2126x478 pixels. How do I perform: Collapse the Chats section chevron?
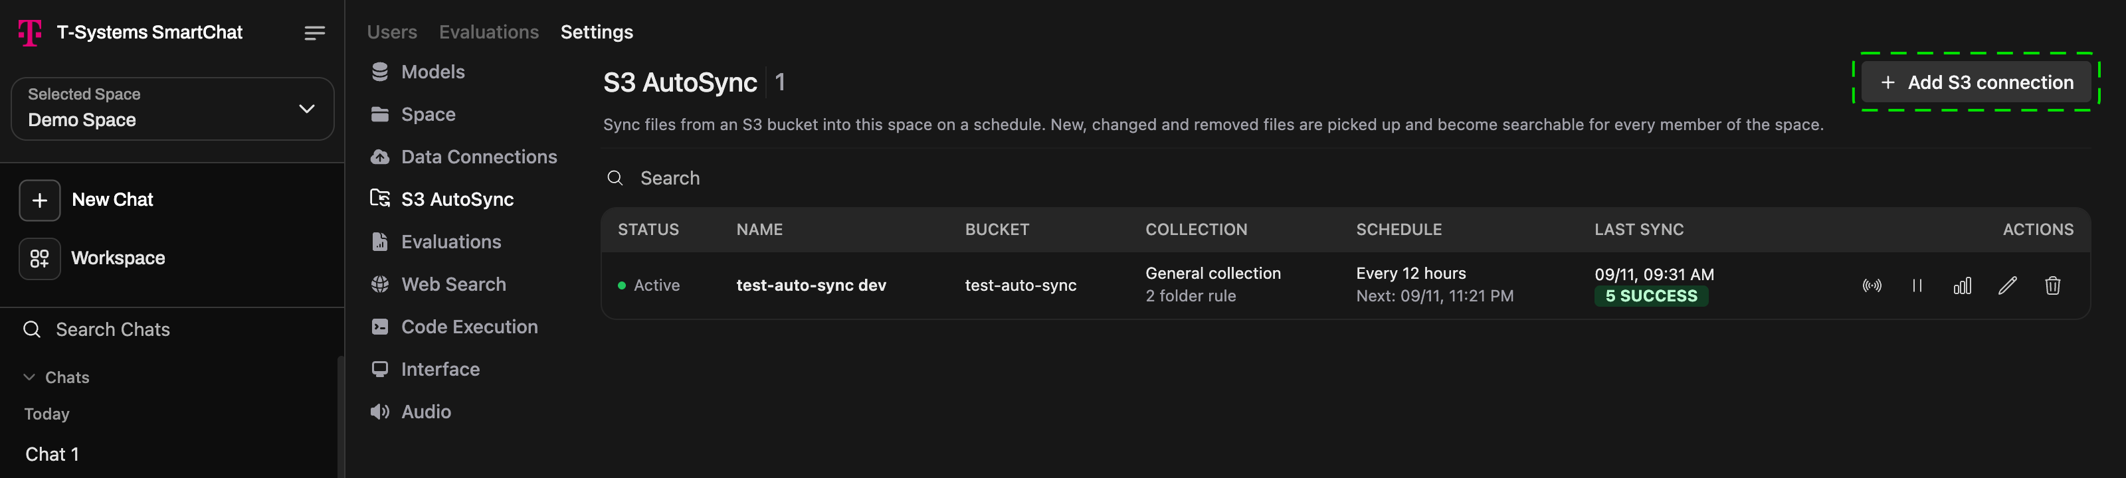[29, 378]
